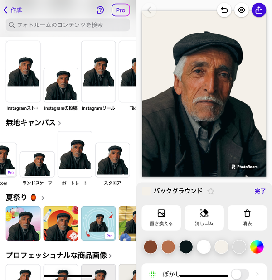The height and width of the screenshot is (280, 272).
Task: Tap the 無地キャンバス heading
Action: [x=31, y=123]
